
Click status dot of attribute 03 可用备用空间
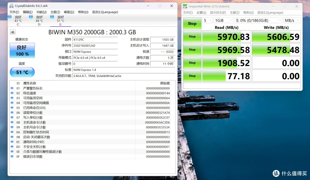coord(12,98)
